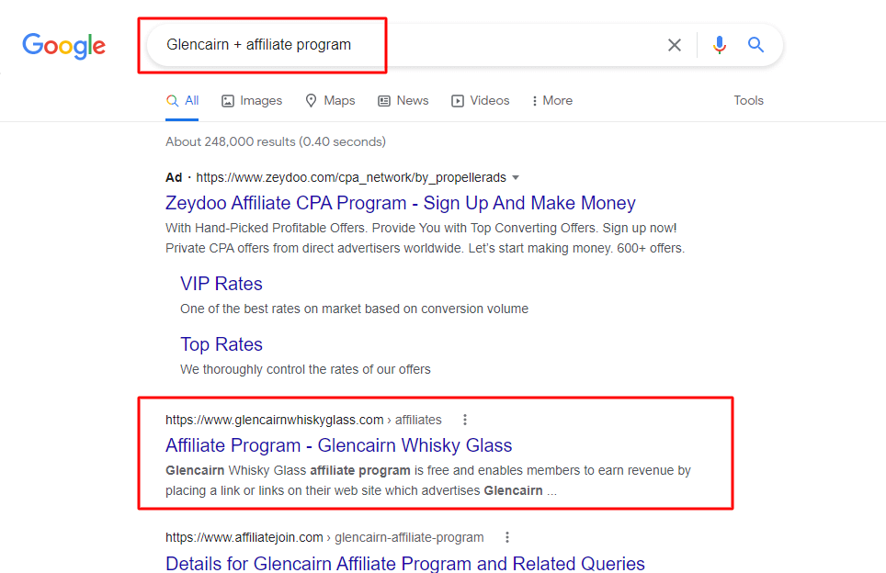Open the More search options menu
This screenshot has width=886, height=573.
(551, 100)
